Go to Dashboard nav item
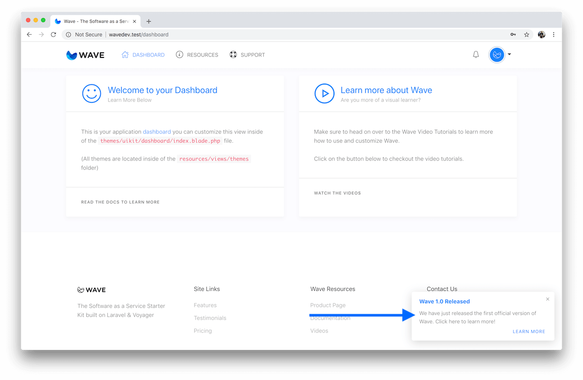 click(x=143, y=55)
